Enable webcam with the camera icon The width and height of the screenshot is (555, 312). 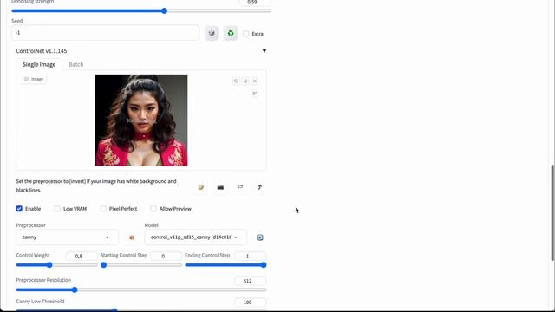(x=220, y=187)
